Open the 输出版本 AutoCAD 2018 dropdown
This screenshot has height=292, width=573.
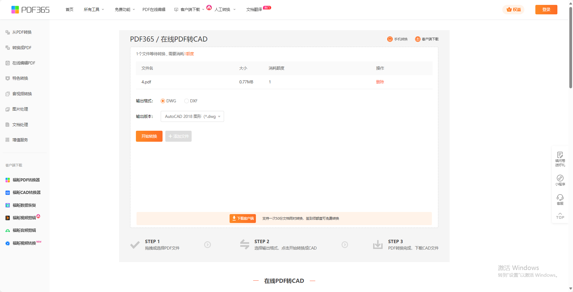click(192, 116)
